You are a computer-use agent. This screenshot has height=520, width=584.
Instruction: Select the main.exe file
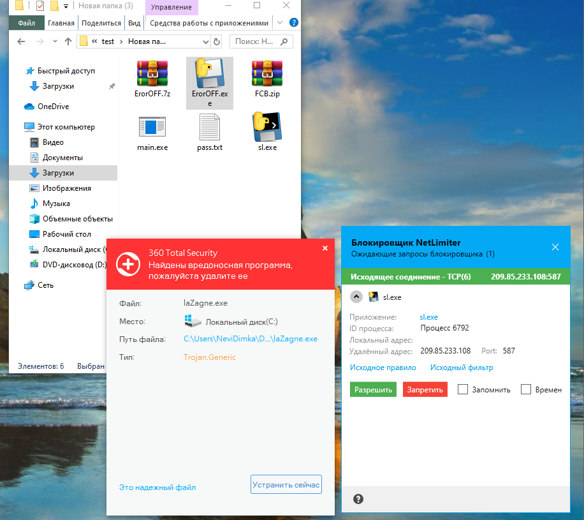coord(152,132)
